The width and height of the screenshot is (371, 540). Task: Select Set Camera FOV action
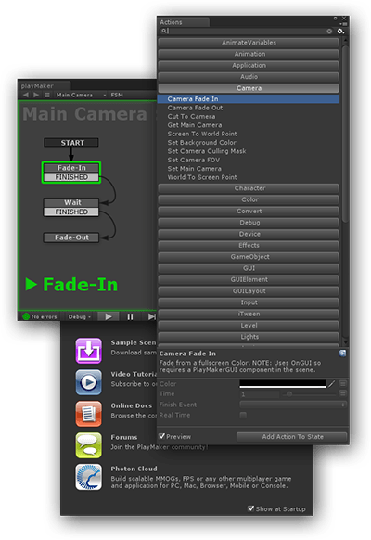click(x=194, y=160)
